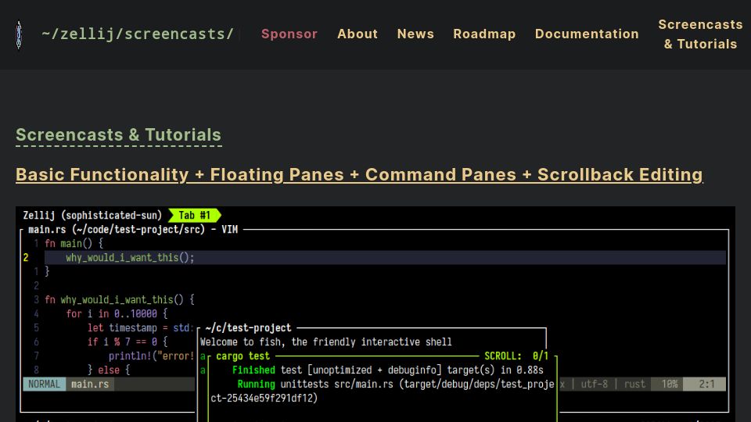The height and width of the screenshot is (422, 751).
Task: Select Screencasts & Tutorials in navigation
Action: pyautogui.click(x=700, y=34)
